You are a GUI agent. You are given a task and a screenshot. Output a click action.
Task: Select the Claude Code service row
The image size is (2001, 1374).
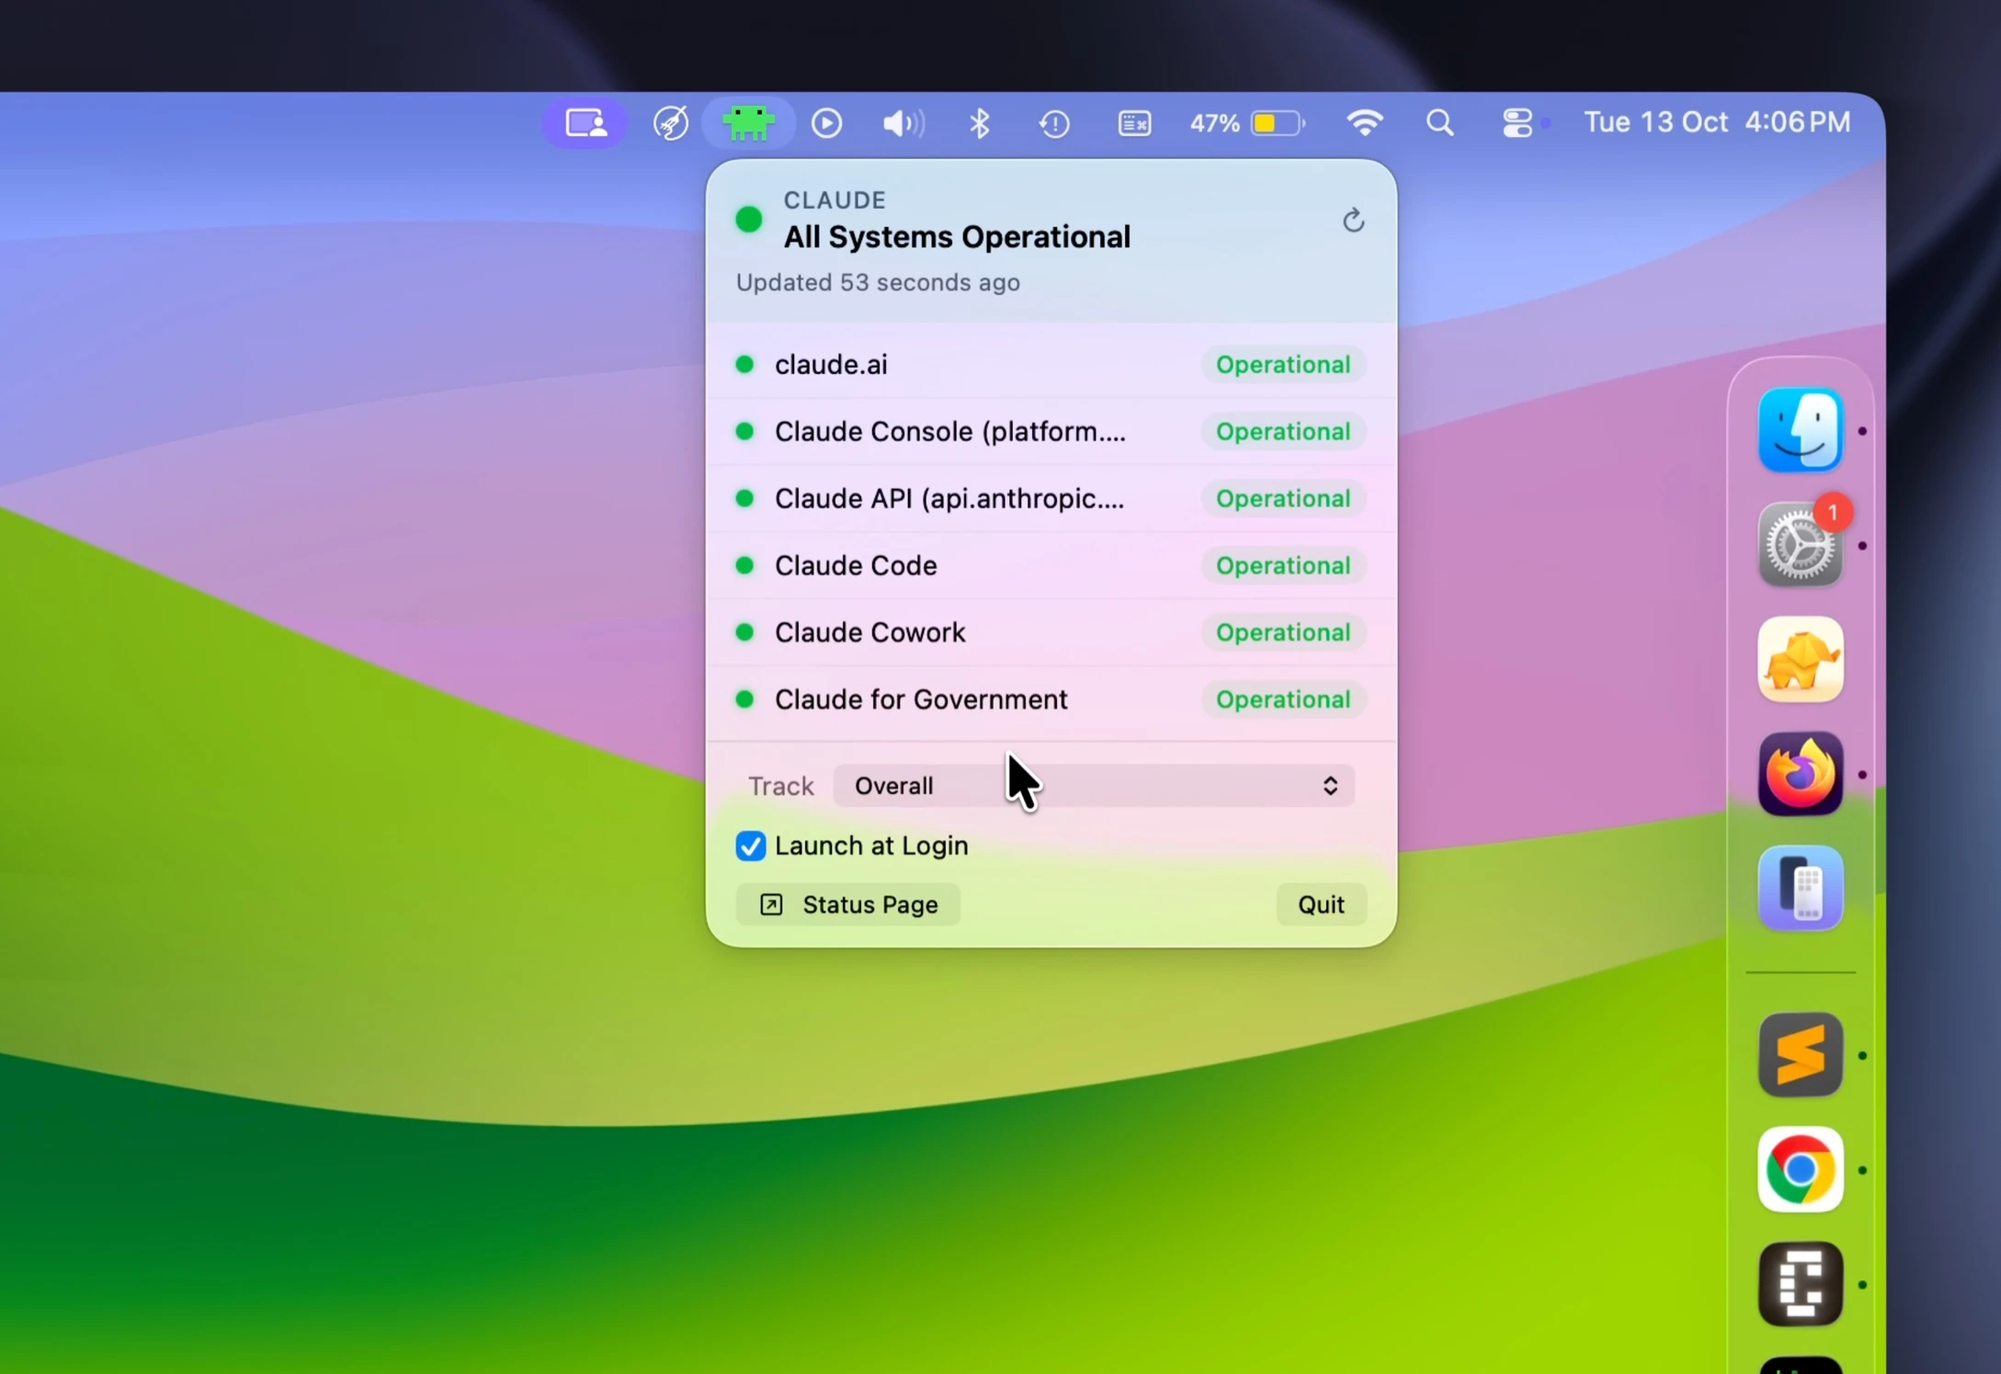[x=1051, y=565]
